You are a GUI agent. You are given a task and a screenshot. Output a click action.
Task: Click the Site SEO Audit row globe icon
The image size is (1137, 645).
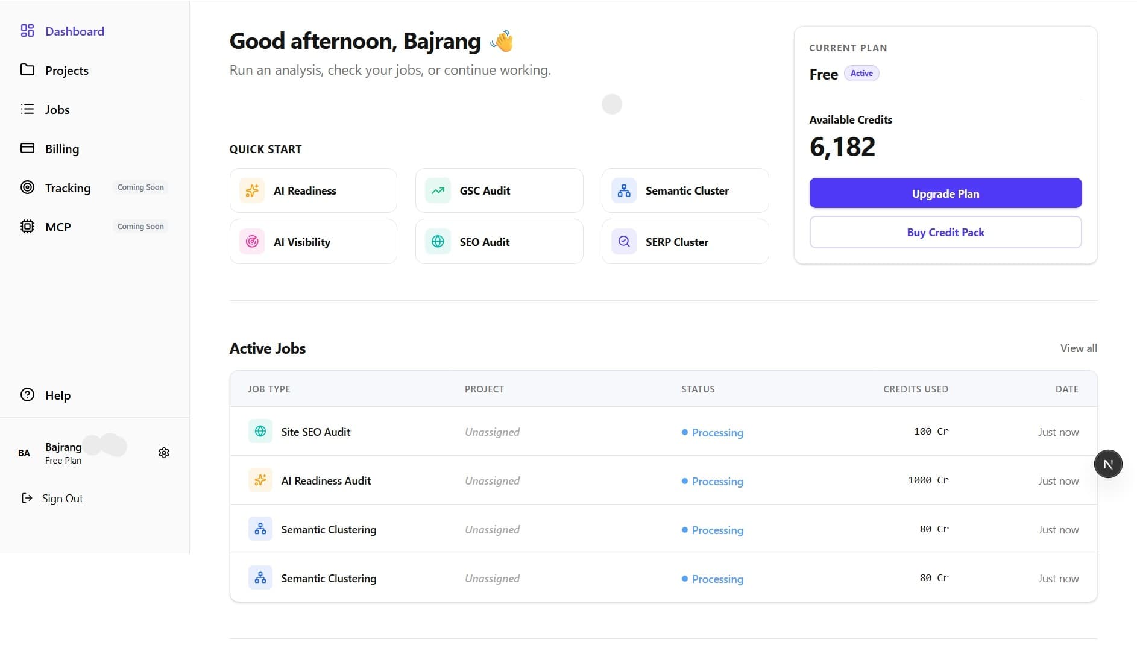pyautogui.click(x=260, y=432)
